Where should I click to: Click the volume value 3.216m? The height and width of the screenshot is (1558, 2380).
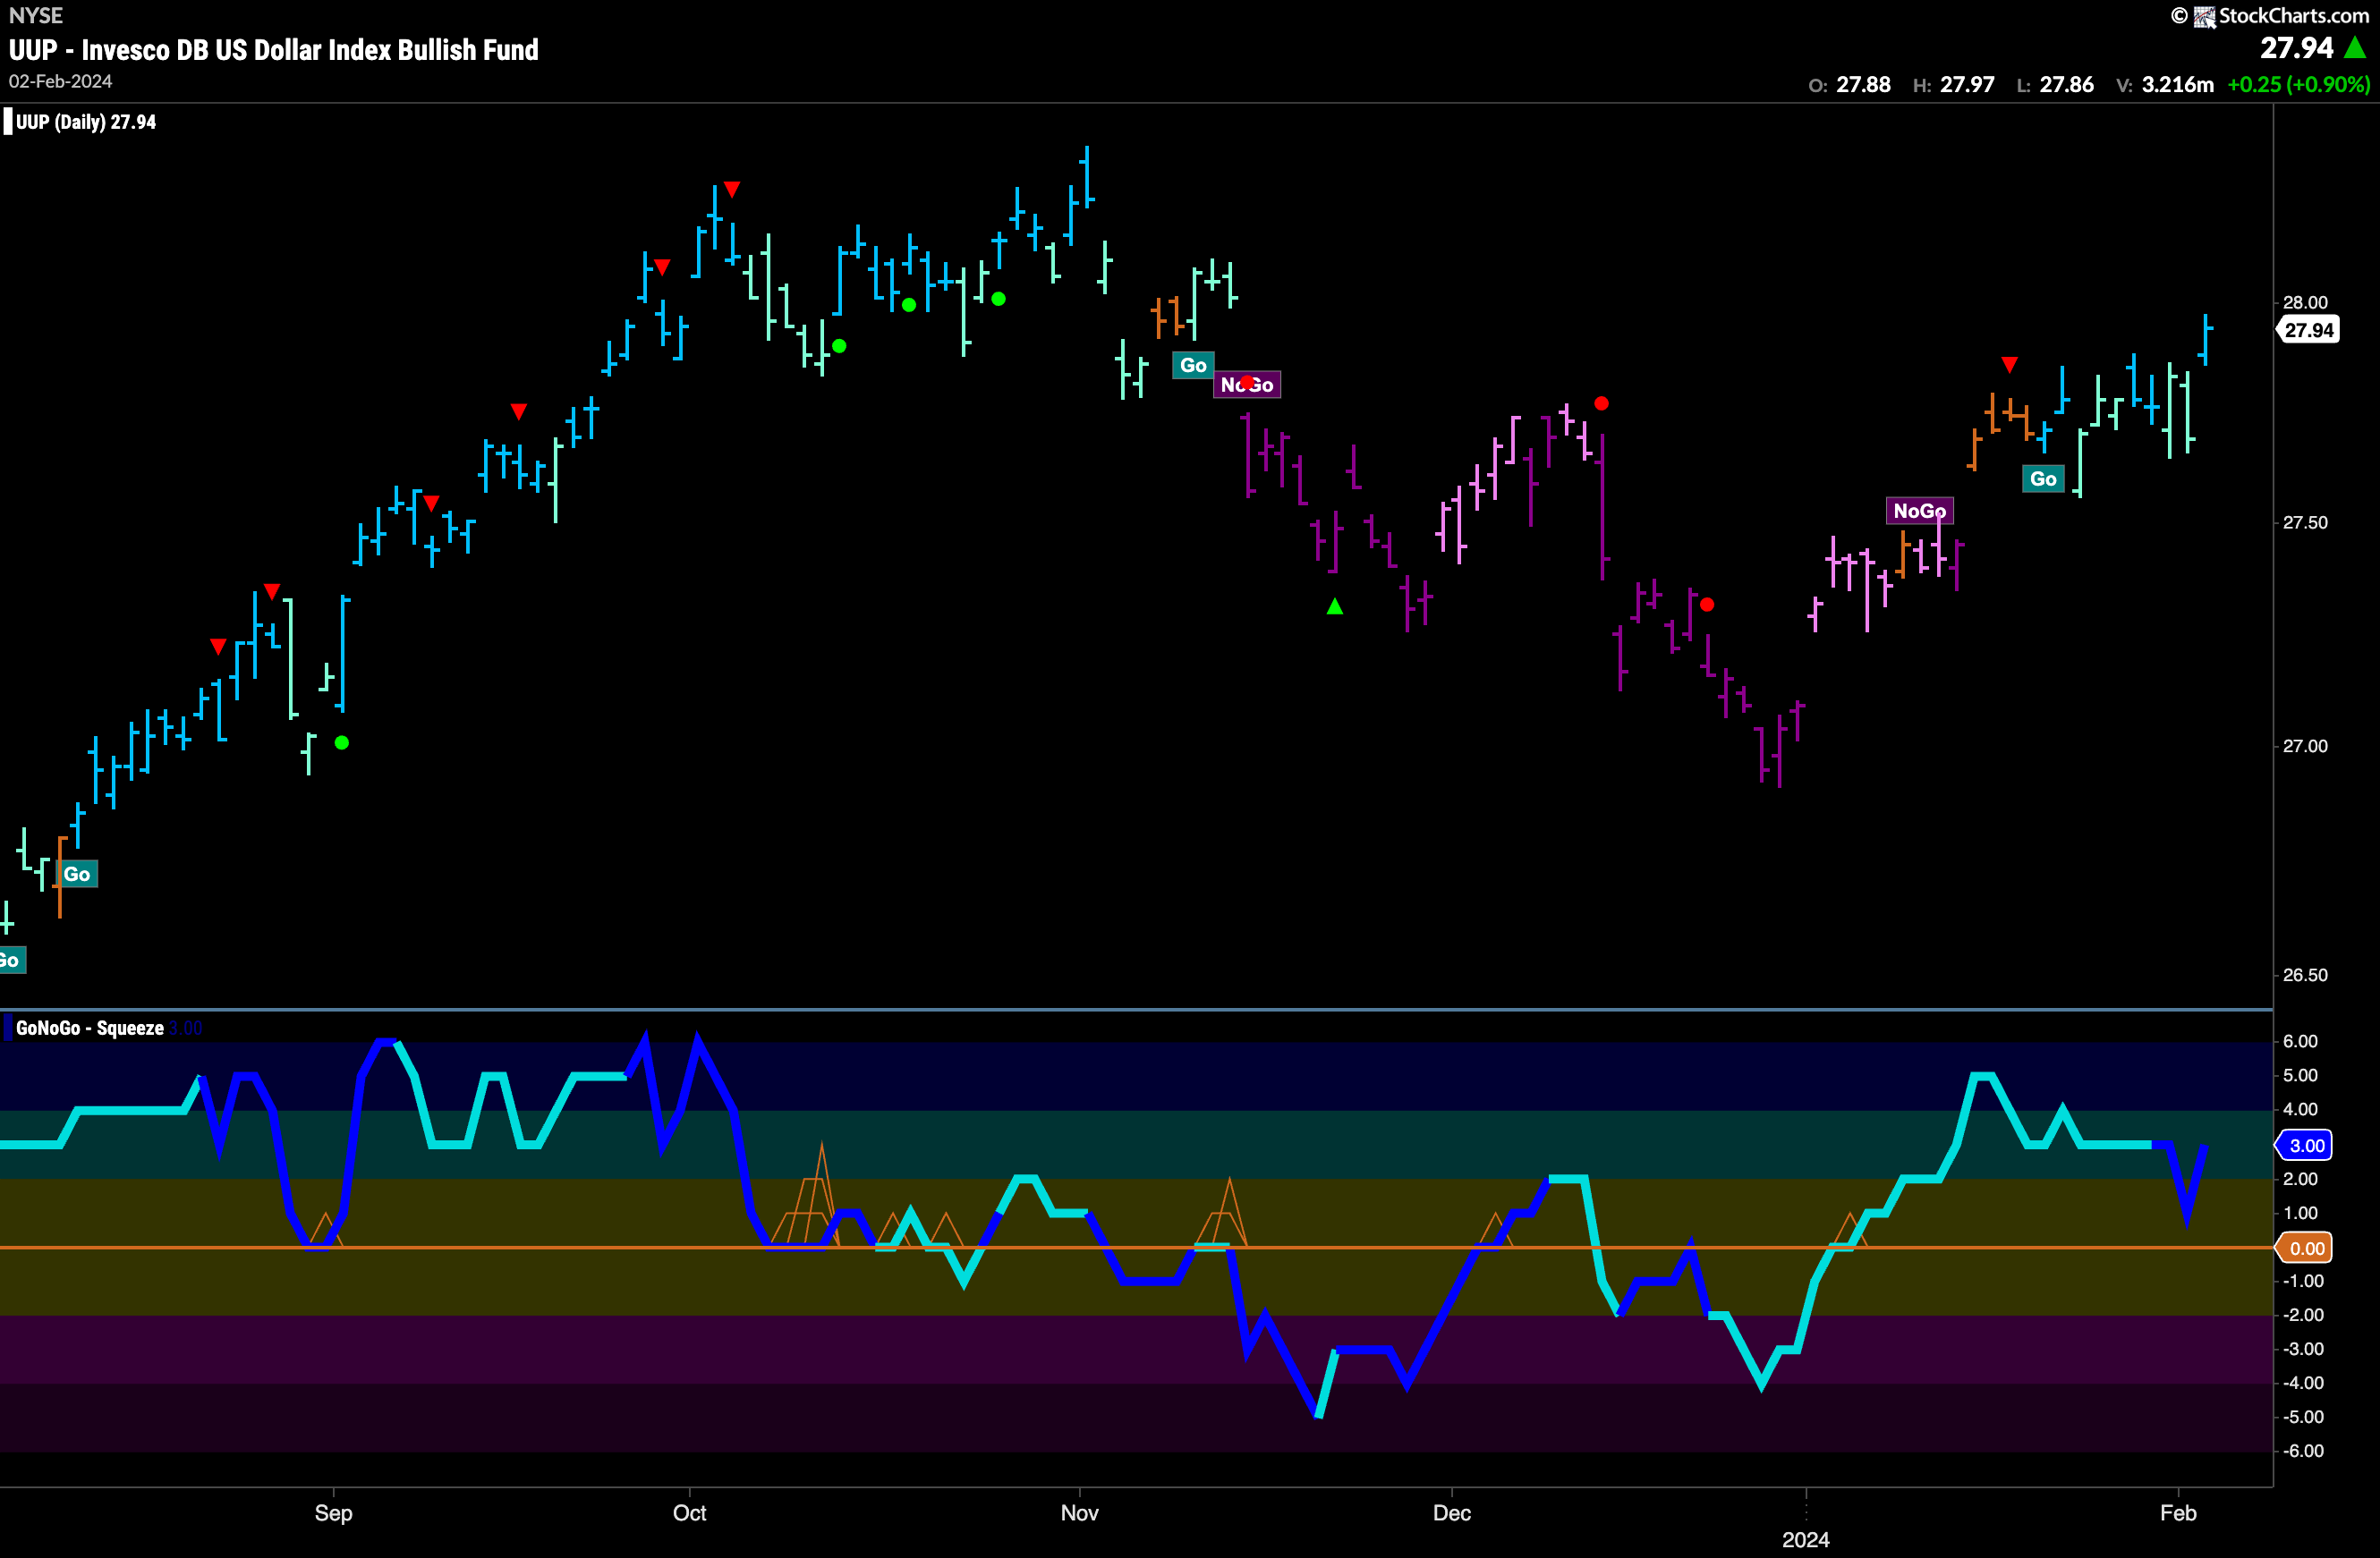(2178, 85)
